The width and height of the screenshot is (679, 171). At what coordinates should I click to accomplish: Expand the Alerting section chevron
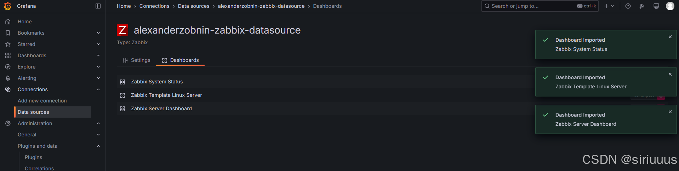(x=98, y=78)
